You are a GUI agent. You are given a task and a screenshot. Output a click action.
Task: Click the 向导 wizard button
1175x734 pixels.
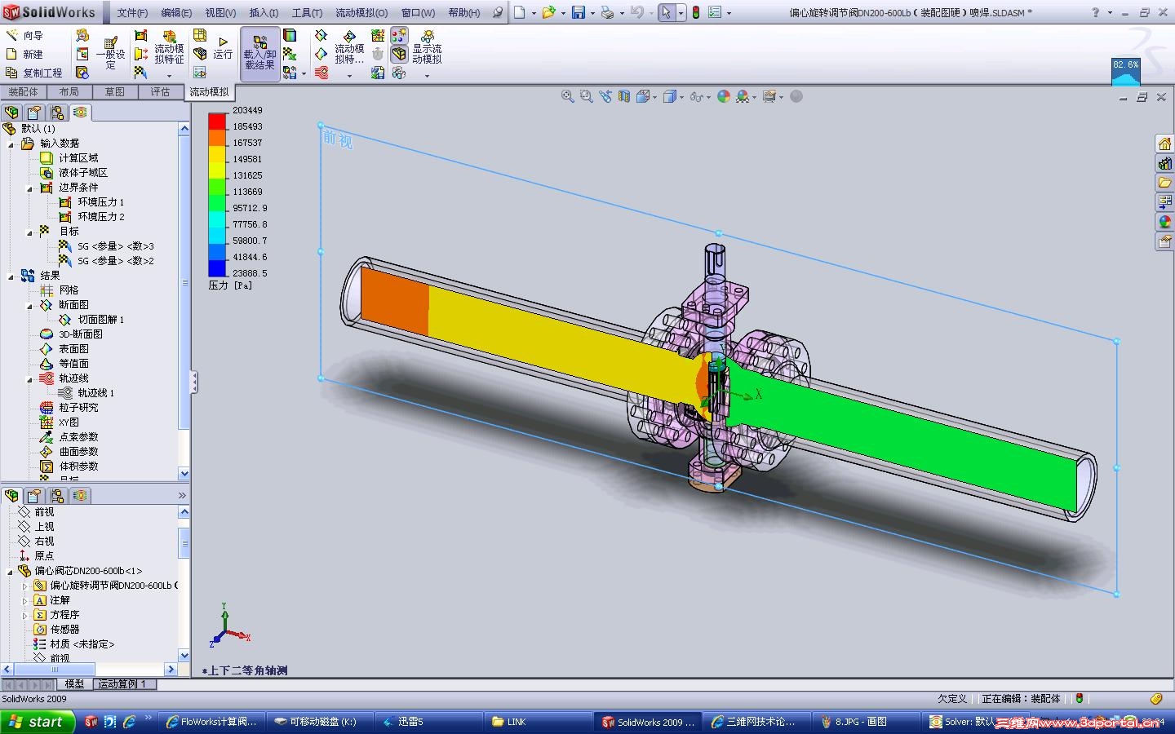click(x=24, y=35)
